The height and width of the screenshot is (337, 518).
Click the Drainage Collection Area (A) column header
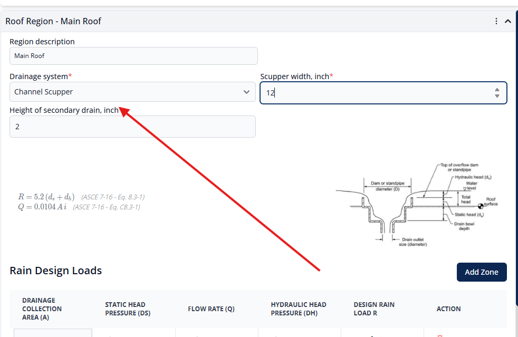[x=42, y=309]
